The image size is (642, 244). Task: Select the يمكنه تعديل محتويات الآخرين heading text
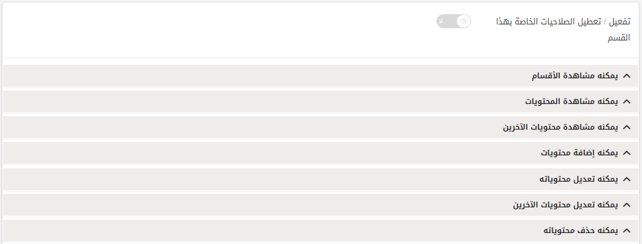click(566, 205)
